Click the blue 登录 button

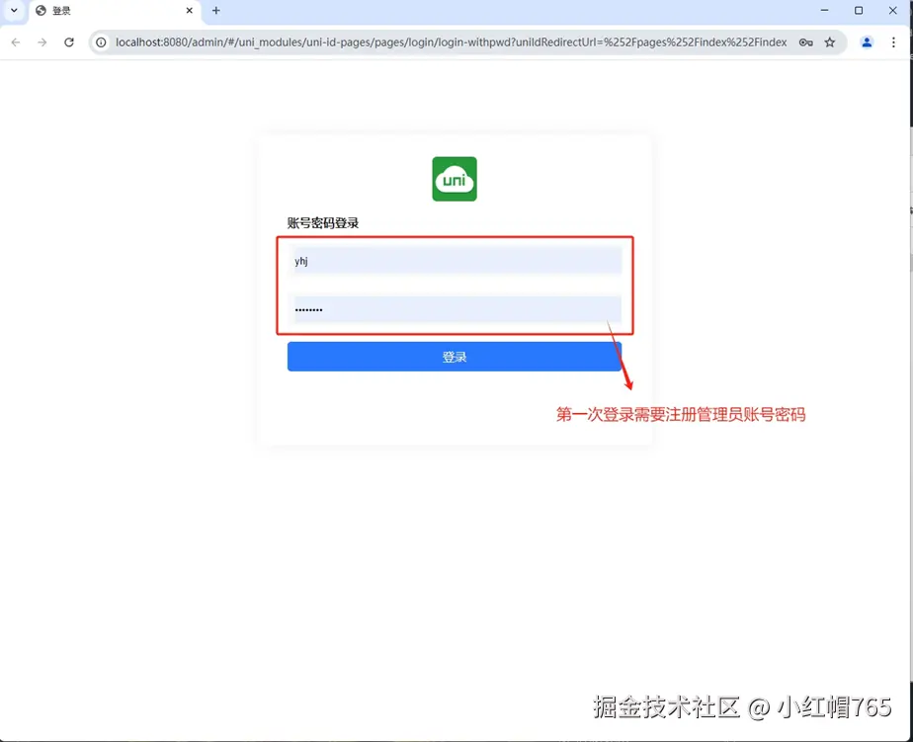coord(455,357)
